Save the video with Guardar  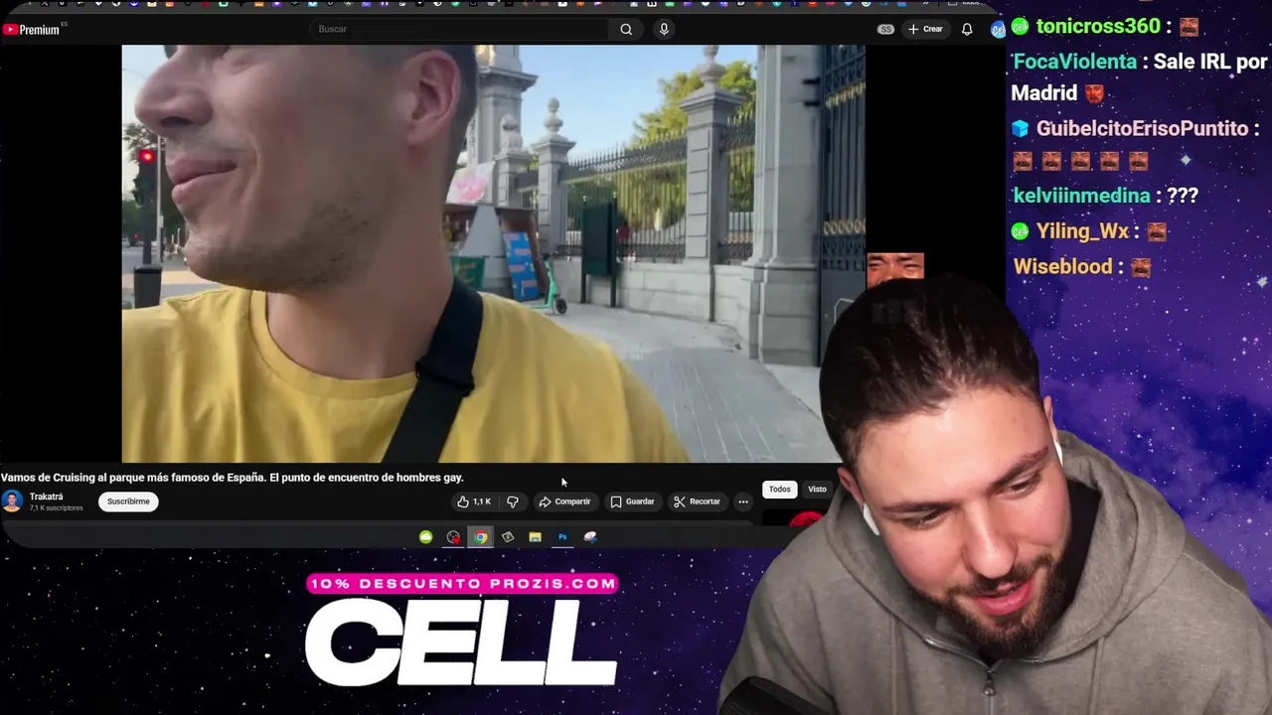[632, 501]
